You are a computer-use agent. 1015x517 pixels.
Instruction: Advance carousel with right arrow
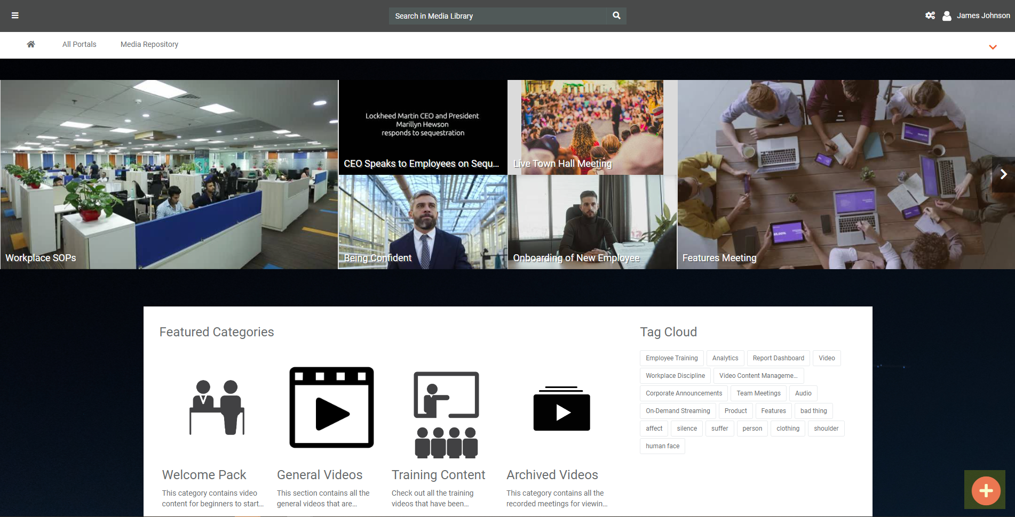click(1003, 174)
